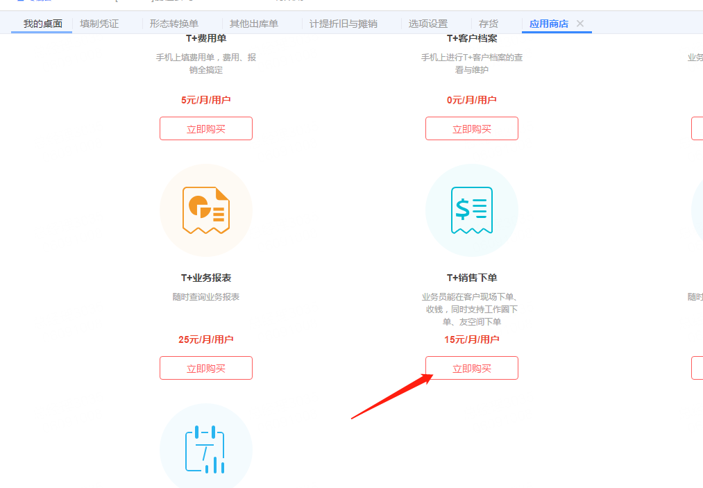
Task: Click the 随时查询业务报表 description
Action: [206, 297]
